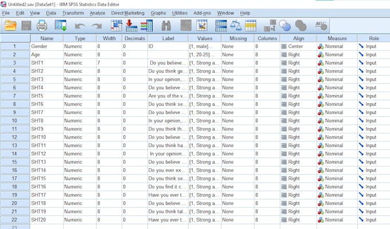Click Decimals cell for SHT18 row
Viewport: 390px width, 229px height.
click(x=135, y=203)
